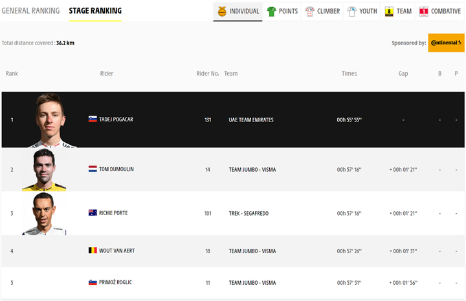
Task: Click the yellow jersey Individual icon
Action: [222, 11]
